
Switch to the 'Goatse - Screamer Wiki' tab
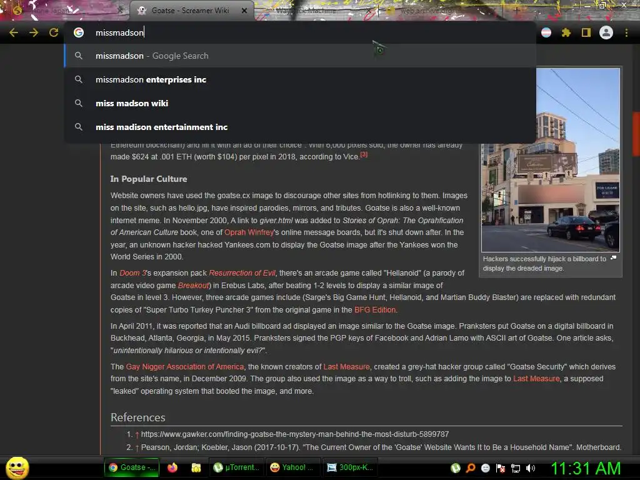tap(191, 11)
